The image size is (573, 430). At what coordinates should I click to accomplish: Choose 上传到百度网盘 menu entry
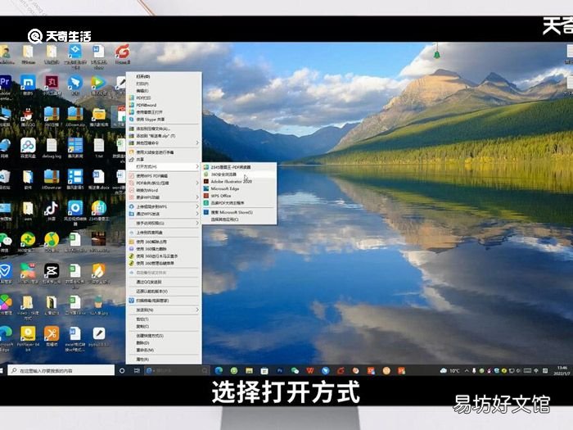point(164,233)
